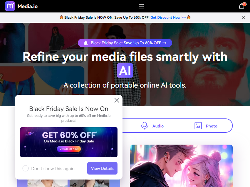Click the Media.io logo icon
The width and height of the screenshot is (250, 187).
pos(10,6)
